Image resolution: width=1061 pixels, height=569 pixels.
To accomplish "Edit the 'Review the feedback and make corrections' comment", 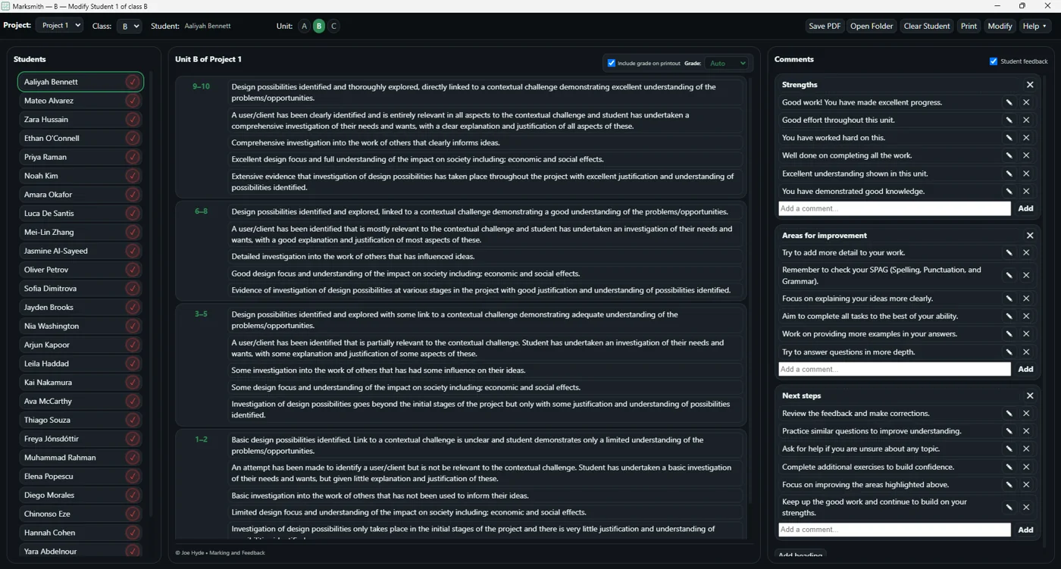I will coord(1009,414).
